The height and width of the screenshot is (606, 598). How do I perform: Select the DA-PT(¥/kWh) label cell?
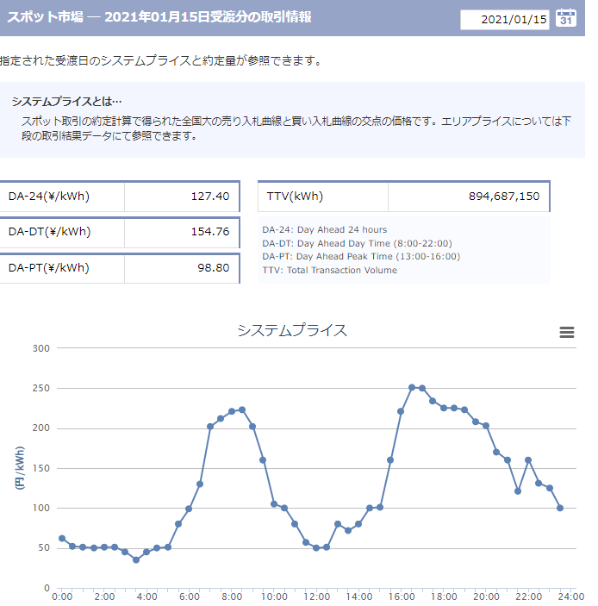62,268
